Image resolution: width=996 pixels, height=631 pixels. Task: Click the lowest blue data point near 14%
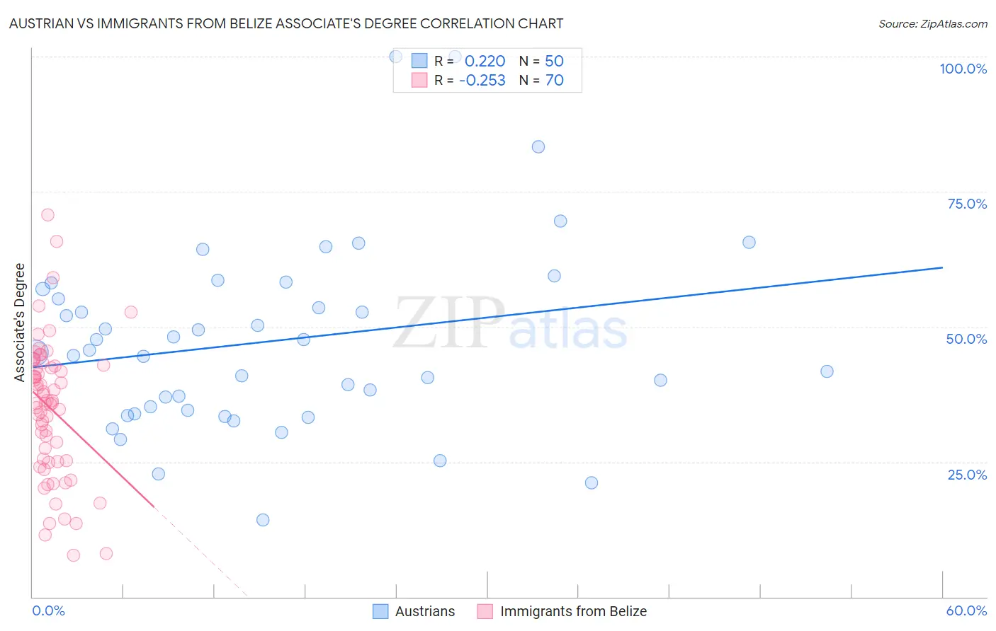click(x=263, y=520)
